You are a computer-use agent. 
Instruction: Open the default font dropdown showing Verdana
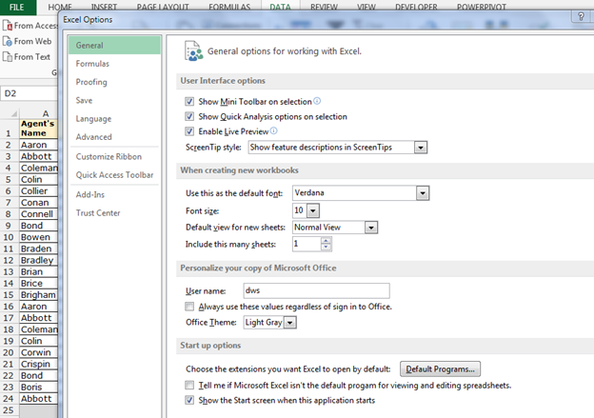pos(423,193)
